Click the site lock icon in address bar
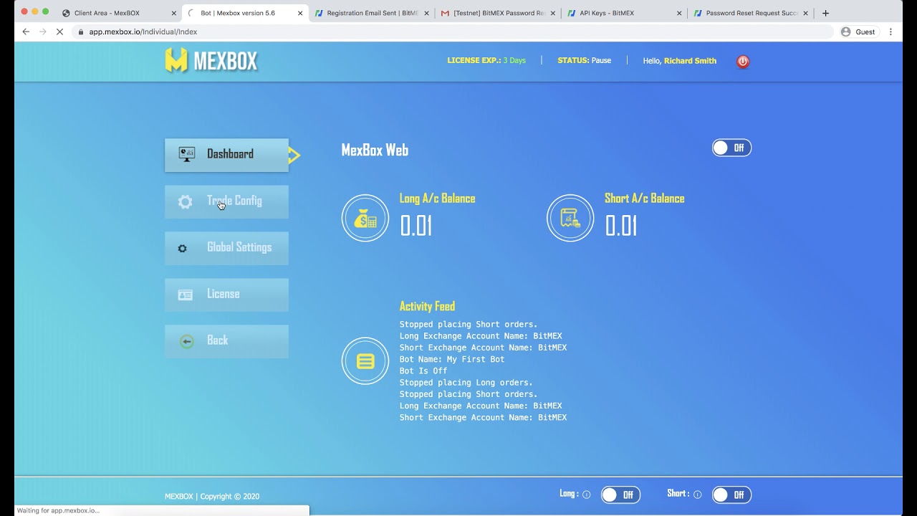 pos(81,32)
